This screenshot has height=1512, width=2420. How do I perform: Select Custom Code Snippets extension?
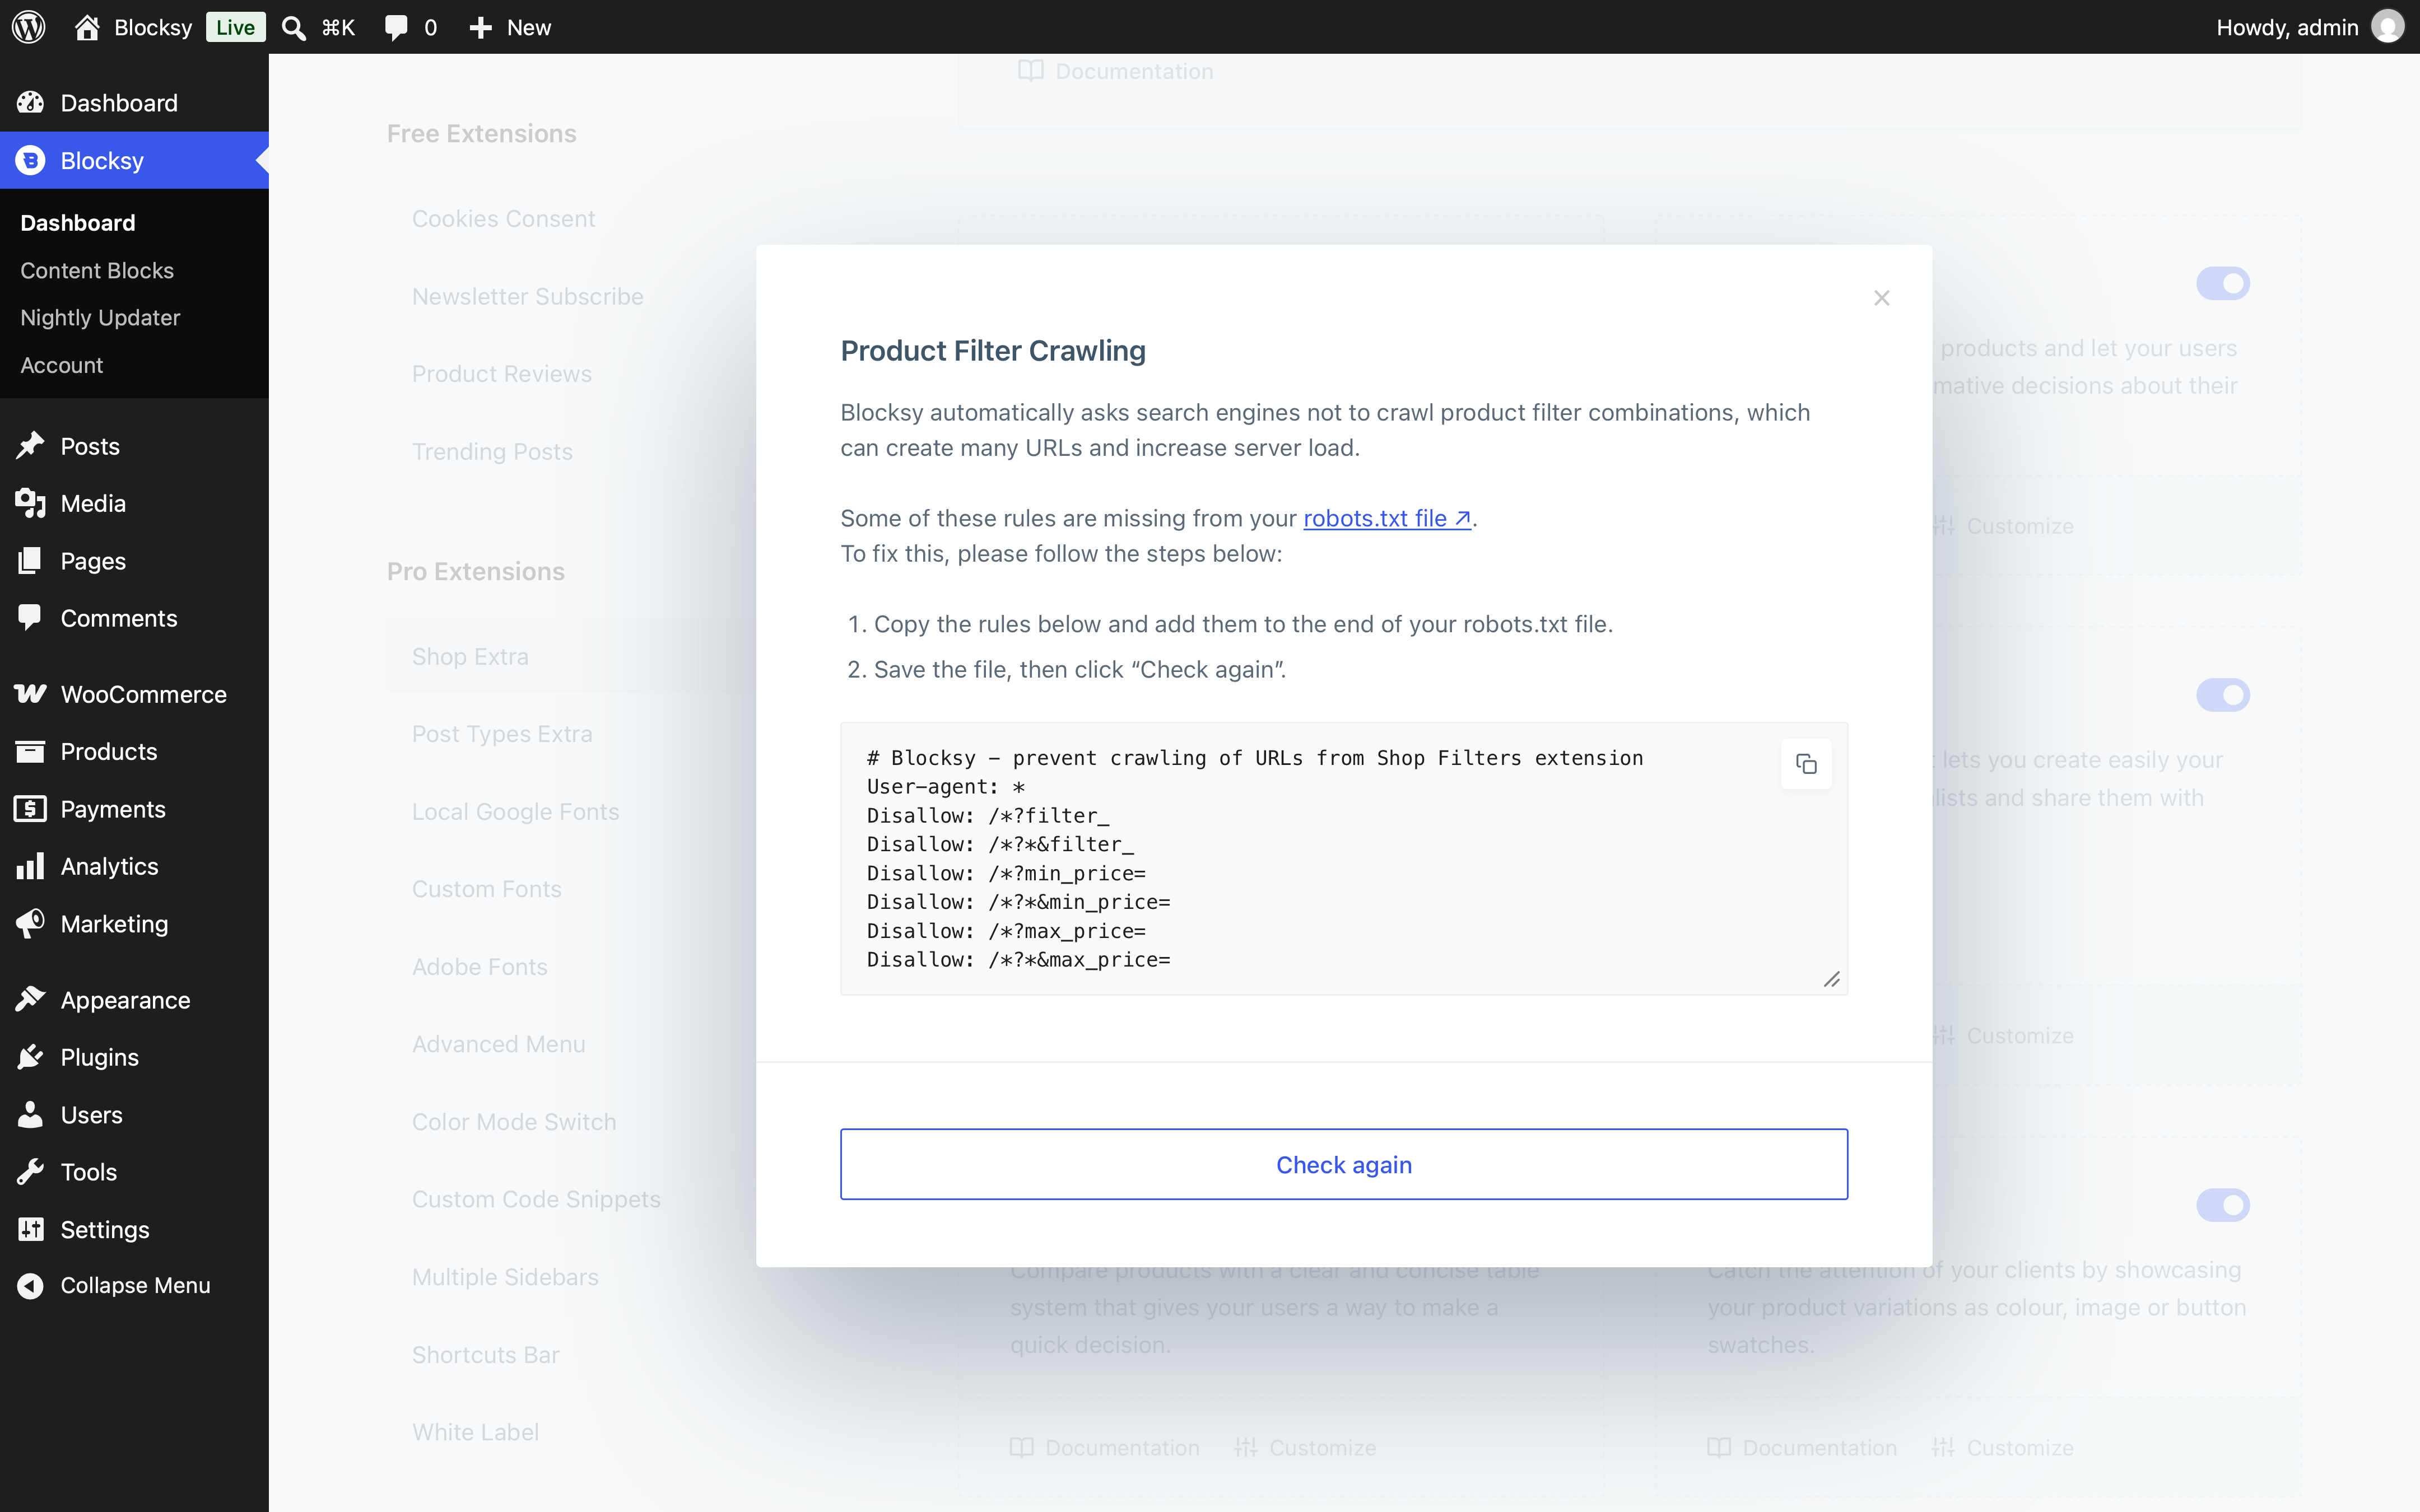536,1199
